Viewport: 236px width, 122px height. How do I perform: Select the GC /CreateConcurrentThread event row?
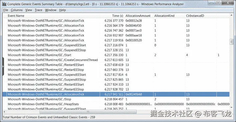point(116,60)
